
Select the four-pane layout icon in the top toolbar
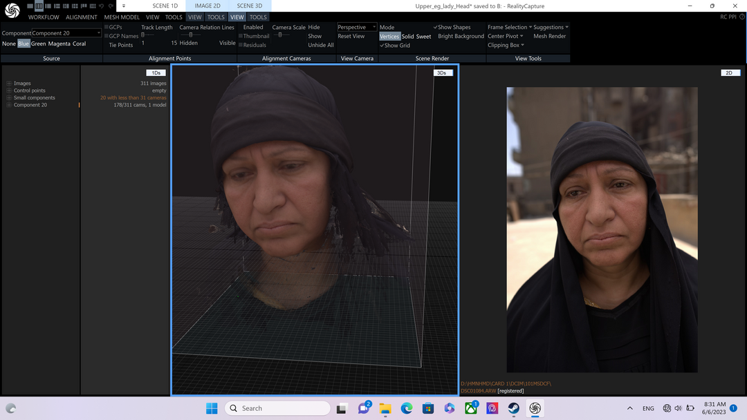(65, 6)
